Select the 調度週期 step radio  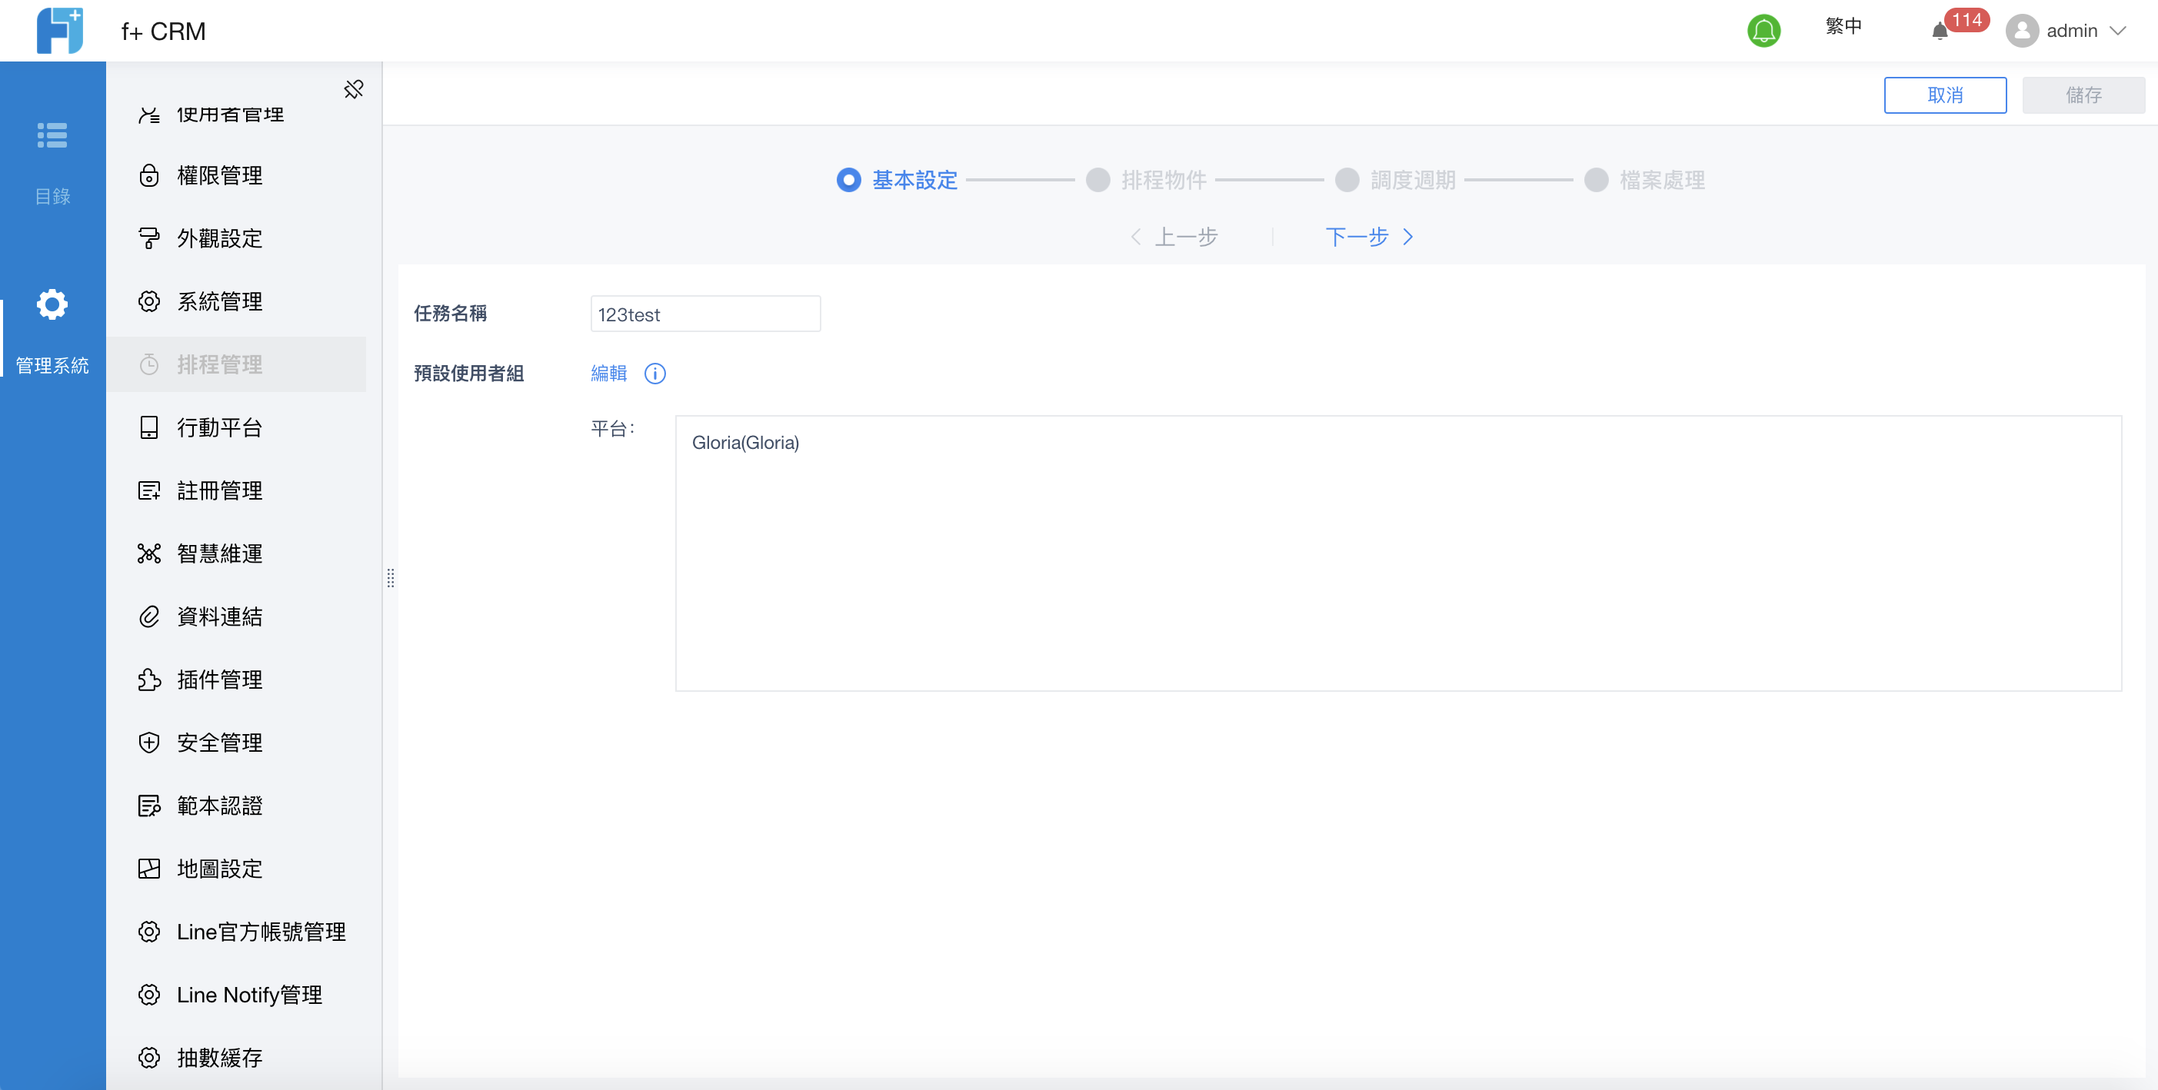[1346, 180]
